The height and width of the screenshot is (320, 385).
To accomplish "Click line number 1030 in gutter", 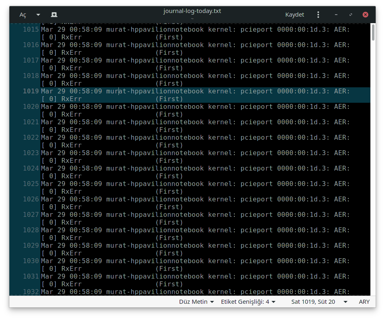I will [31, 261].
